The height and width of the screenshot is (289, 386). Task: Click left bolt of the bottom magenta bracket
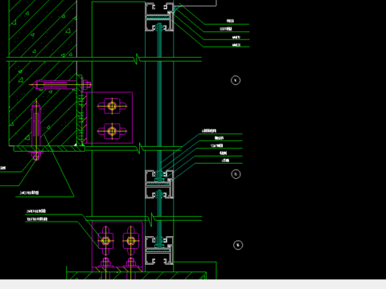pos(105,241)
